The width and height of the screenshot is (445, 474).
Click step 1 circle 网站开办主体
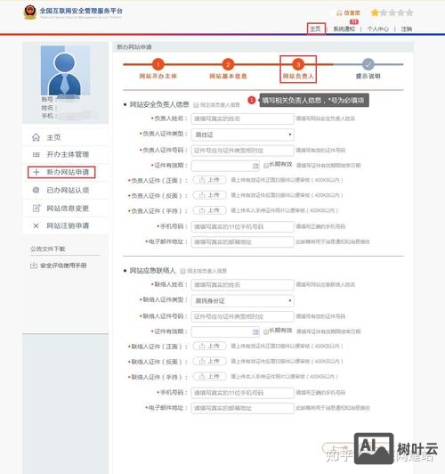tap(158, 64)
